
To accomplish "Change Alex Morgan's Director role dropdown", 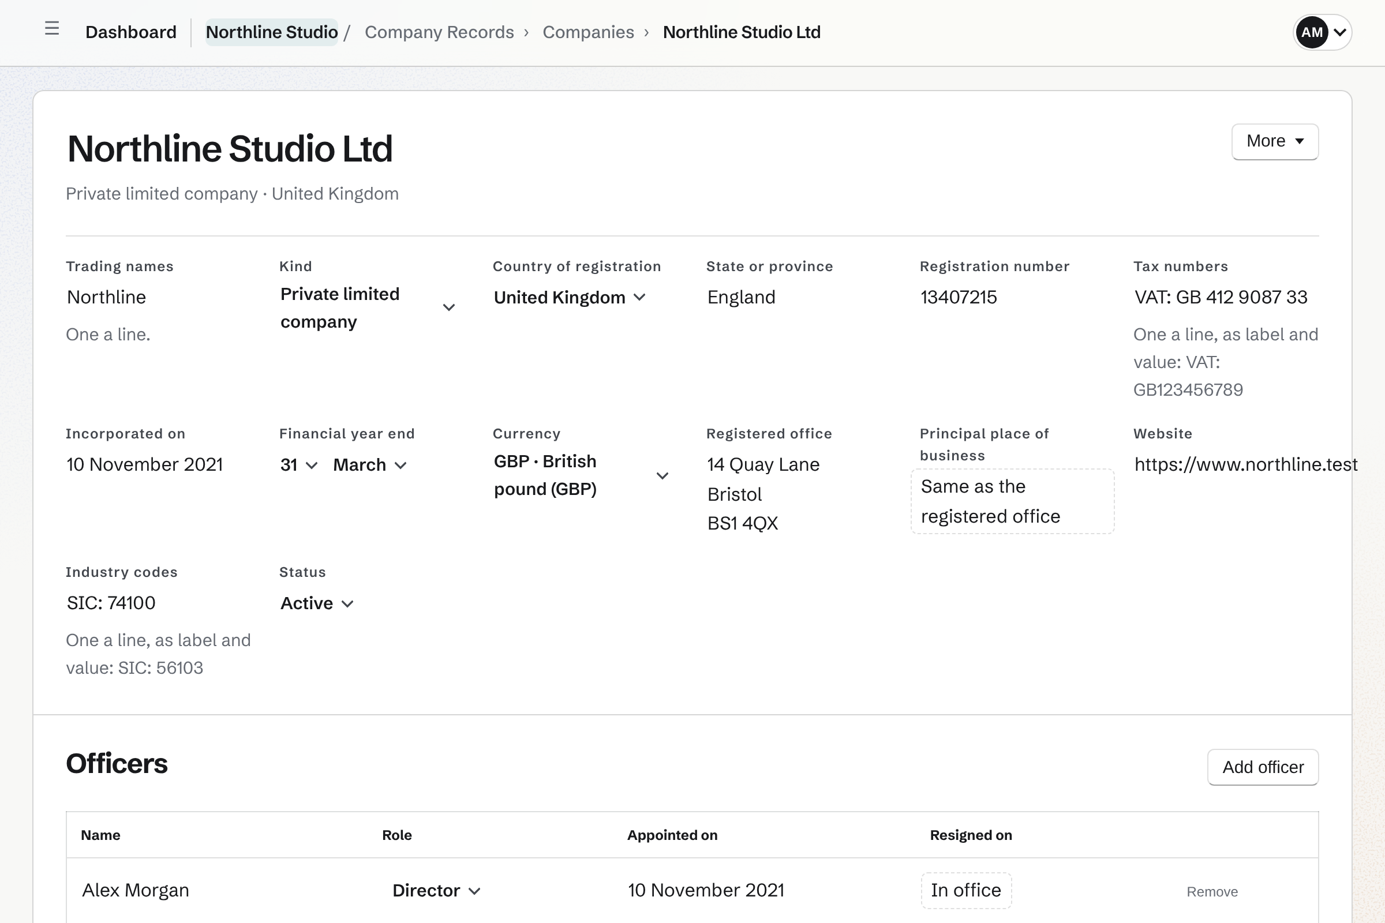I will click(x=436, y=891).
